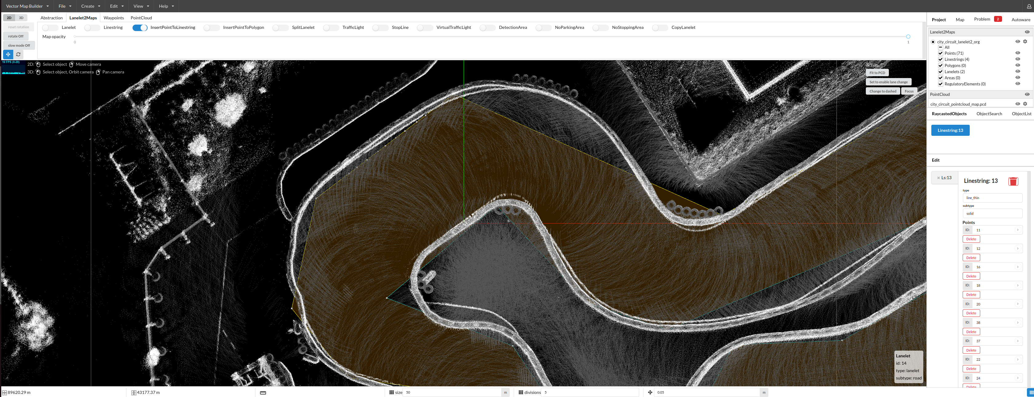Screen dimensions: 1034x397
Task: Click the delete trash icon for Linestring 13
Action: click(x=1013, y=181)
